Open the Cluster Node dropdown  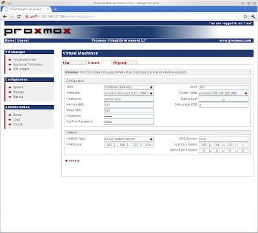click(223, 93)
